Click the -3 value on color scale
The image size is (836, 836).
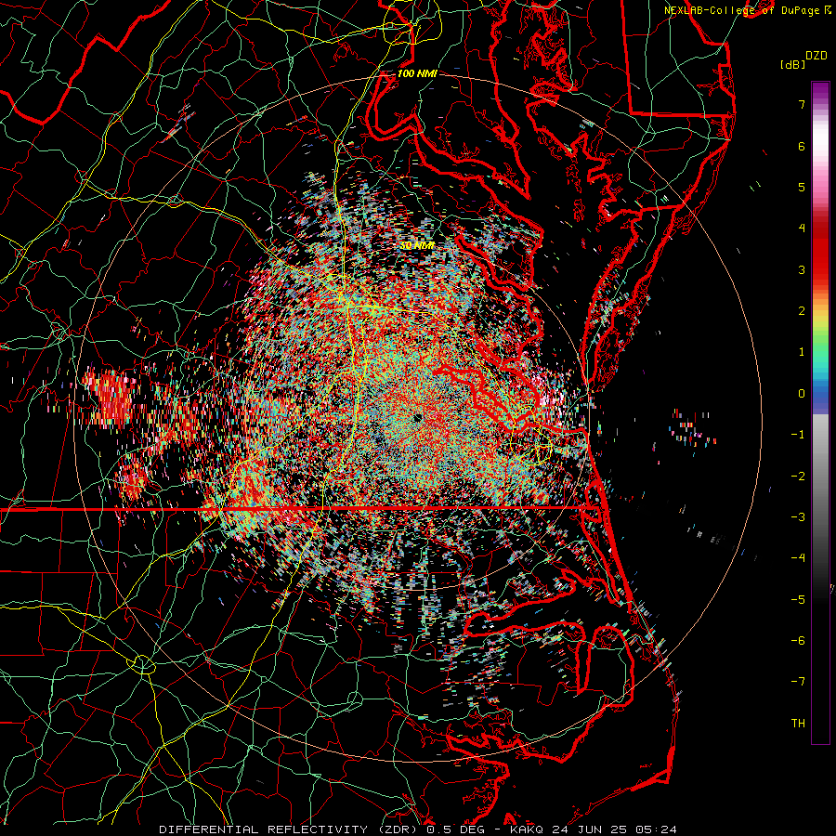tap(798, 517)
